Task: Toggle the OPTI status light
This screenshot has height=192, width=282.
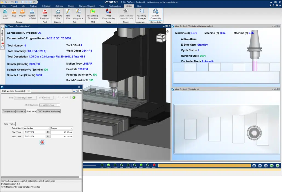Action: (148, 165)
